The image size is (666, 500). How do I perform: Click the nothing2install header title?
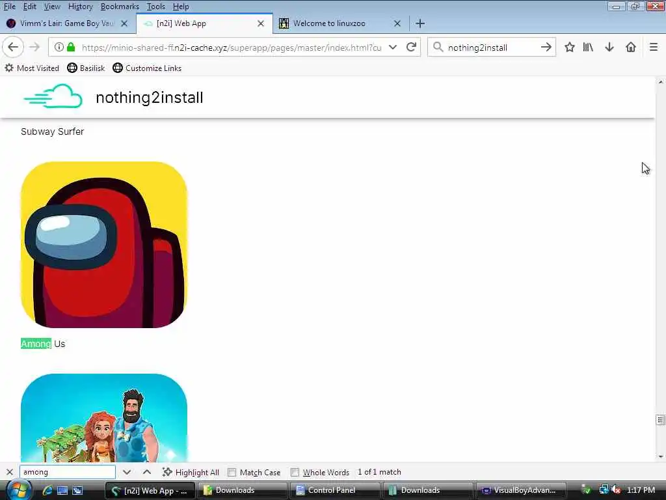tap(150, 98)
